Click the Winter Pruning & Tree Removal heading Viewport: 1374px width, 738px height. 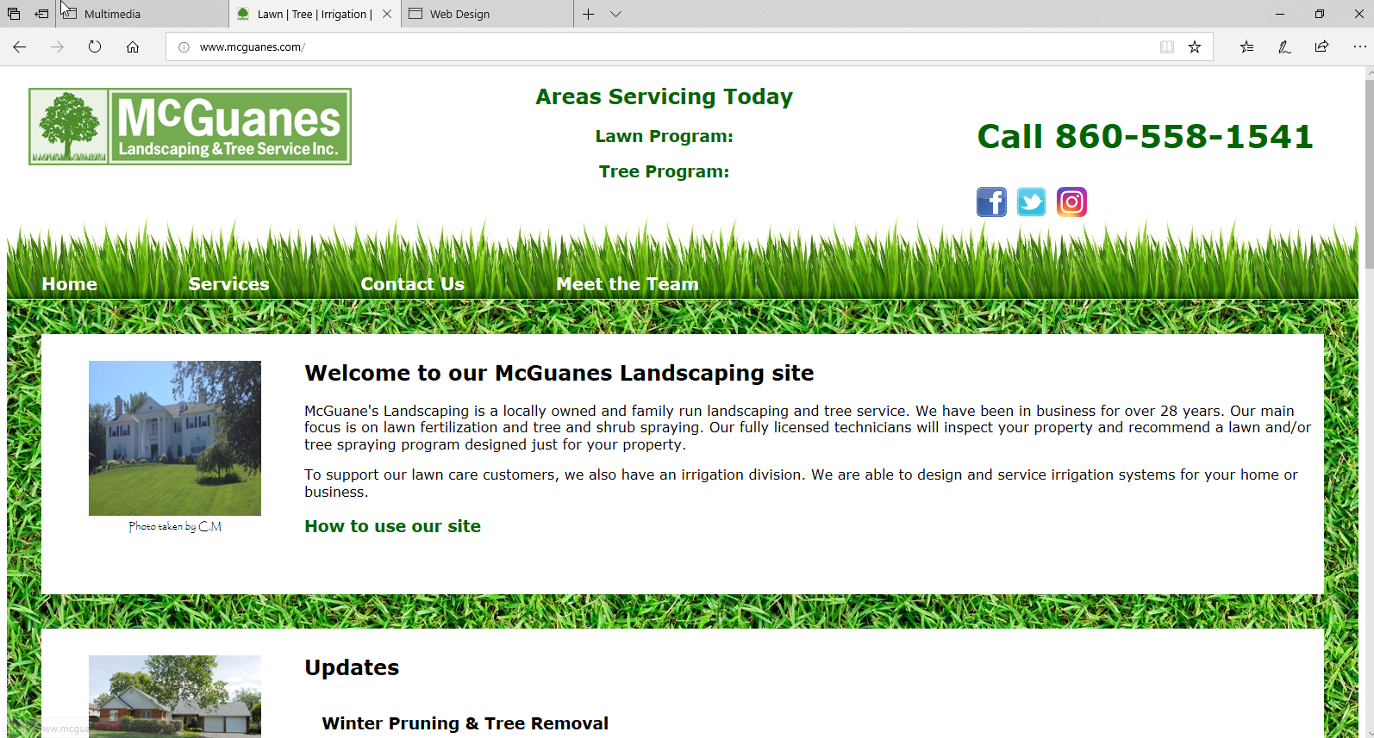(465, 723)
